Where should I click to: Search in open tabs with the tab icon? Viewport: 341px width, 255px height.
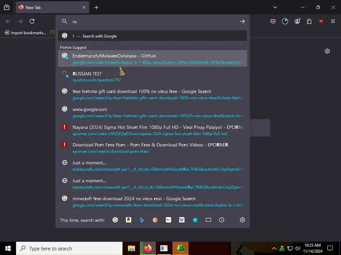pos(208,220)
